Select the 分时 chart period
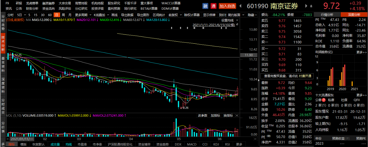Image resolution: width=368 pixels, height=147 pixels. (10, 15)
